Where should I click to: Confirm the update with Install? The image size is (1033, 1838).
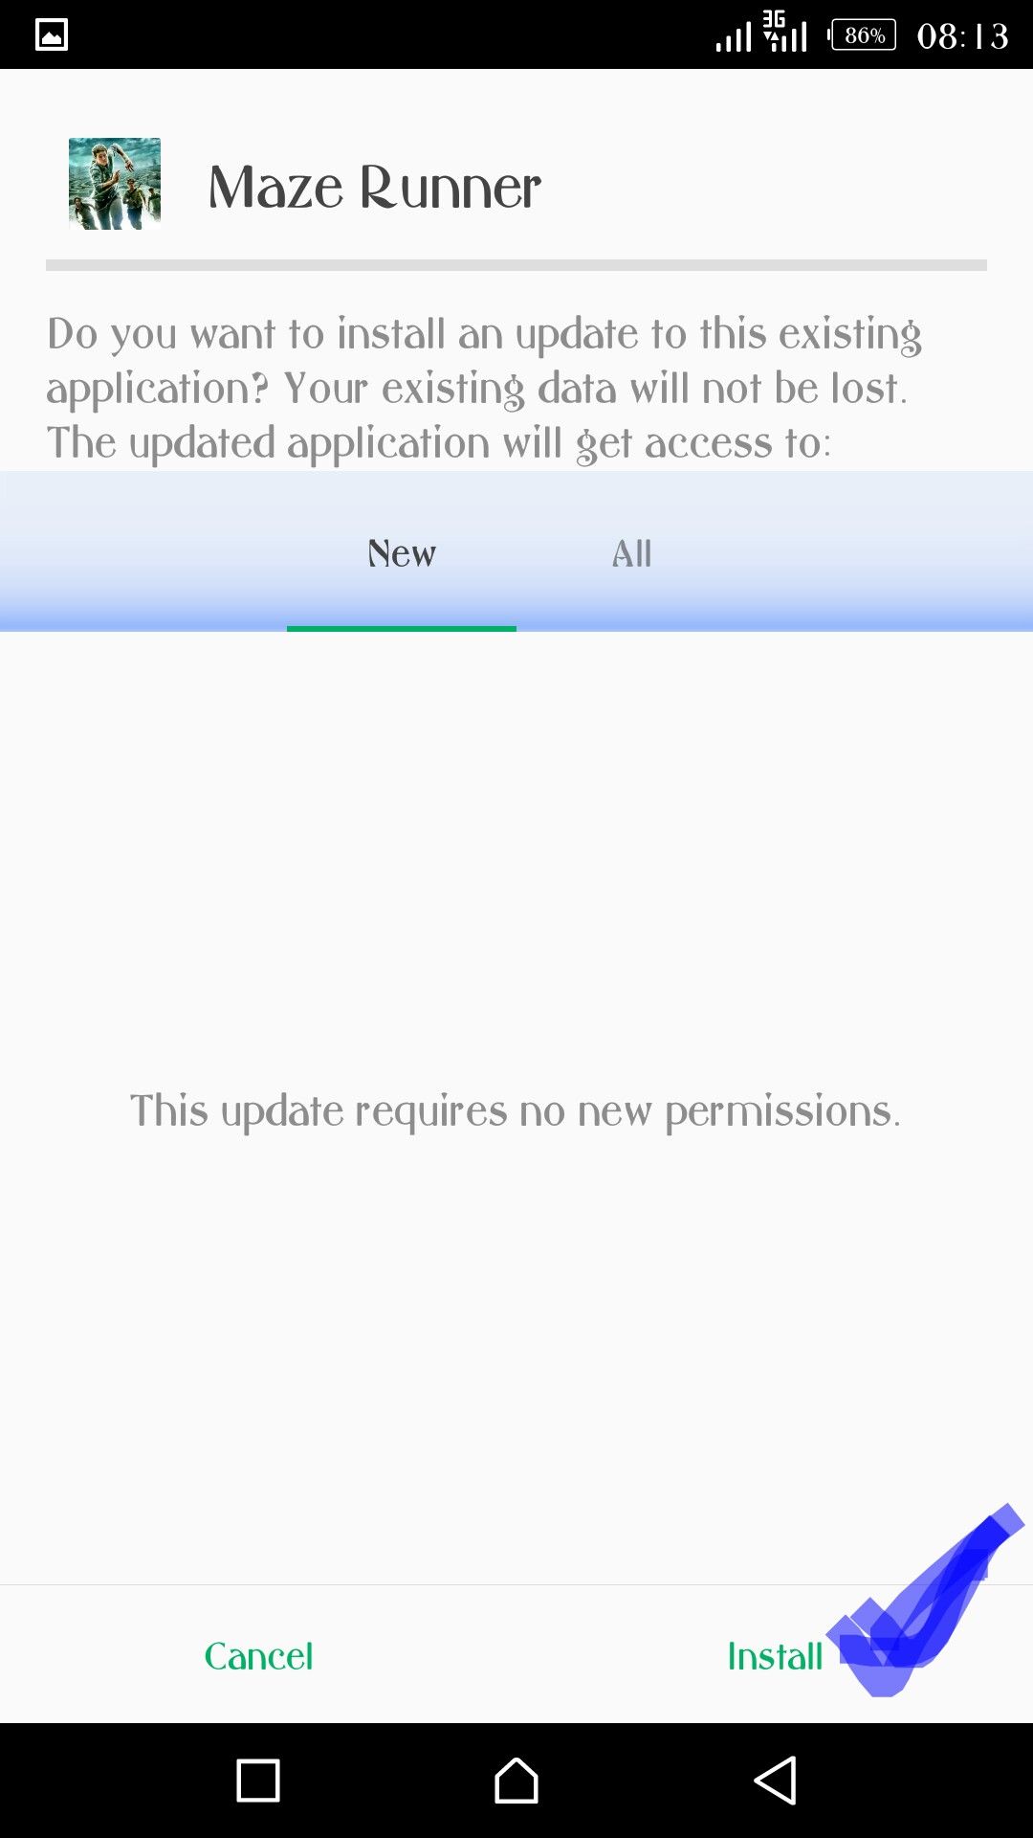click(x=775, y=1656)
